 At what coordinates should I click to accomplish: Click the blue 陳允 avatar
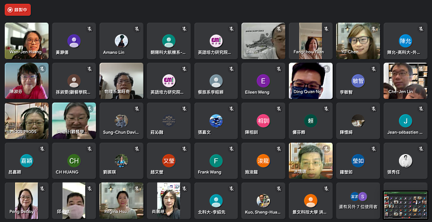tap(406, 41)
